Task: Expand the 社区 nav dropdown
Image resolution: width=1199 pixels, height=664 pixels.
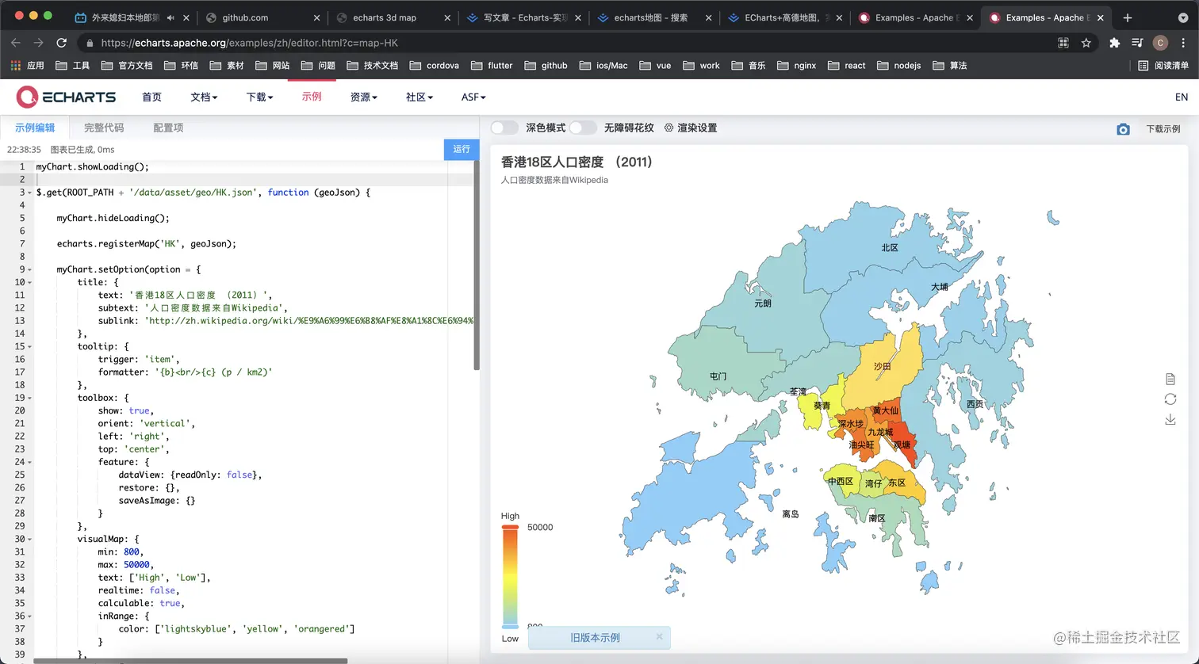Action: click(419, 97)
